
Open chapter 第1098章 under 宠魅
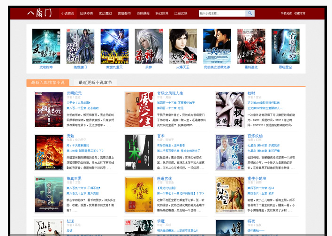coord(85,151)
